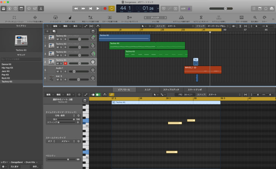Open the scissors Editors button
The image size is (276, 169).
pyautogui.click(x=40, y=8)
